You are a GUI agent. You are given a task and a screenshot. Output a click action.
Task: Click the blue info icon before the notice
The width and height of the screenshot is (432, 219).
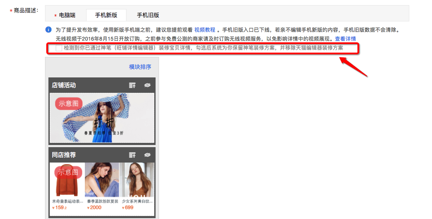[48, 30]
